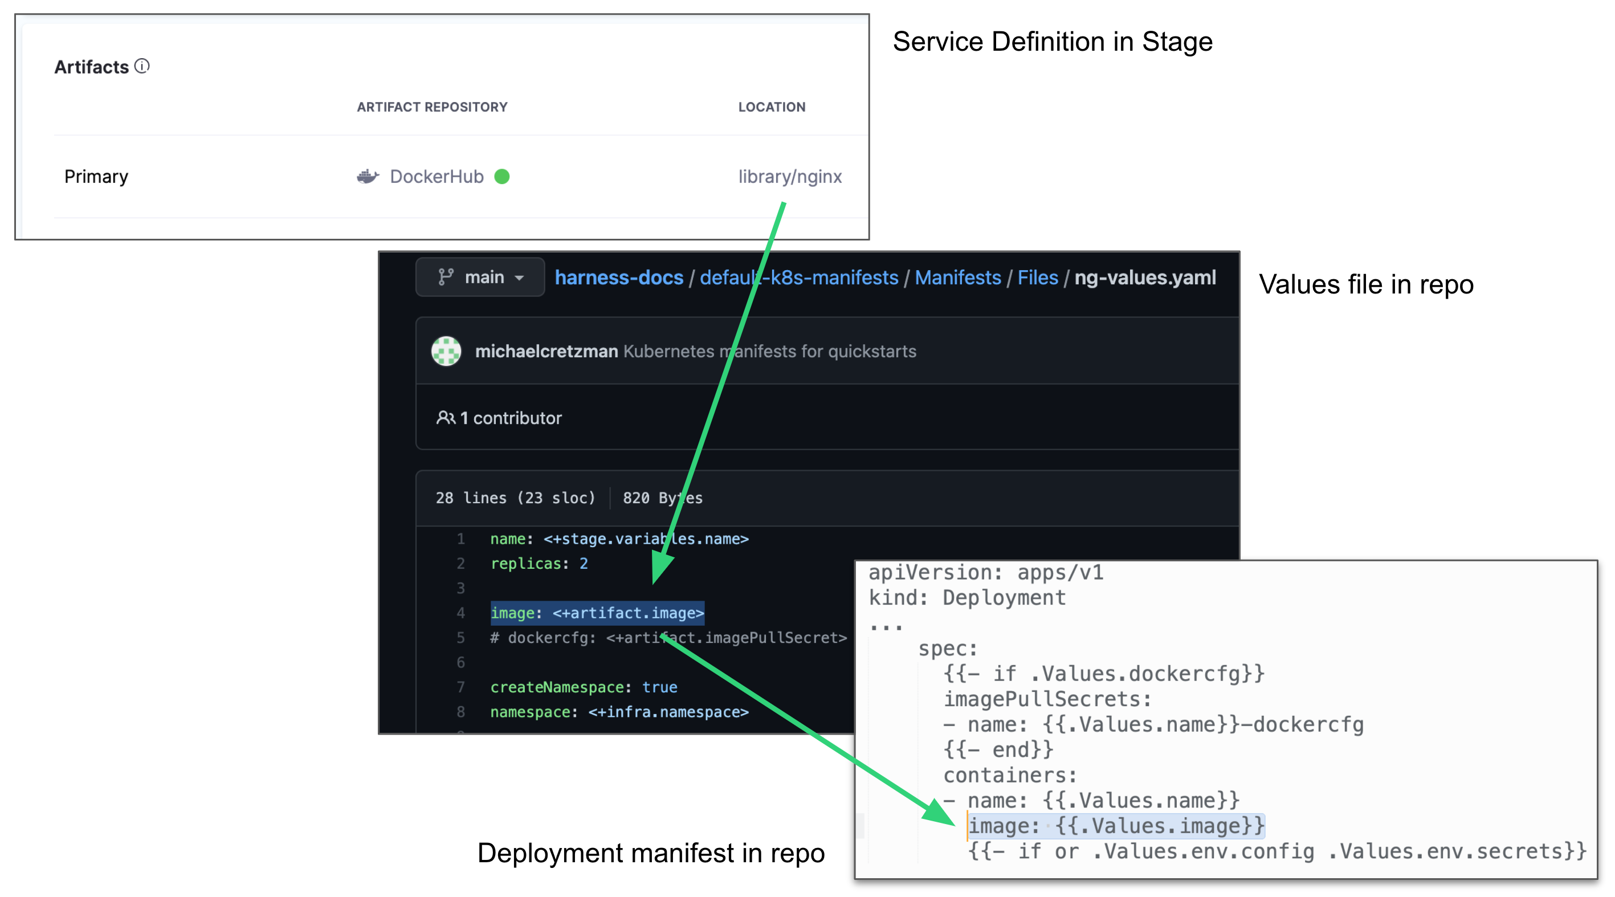The width and height of the screenshot is (1615, 897).
Task: Click the library/nginx location value
Action: [x=789, y=177]
